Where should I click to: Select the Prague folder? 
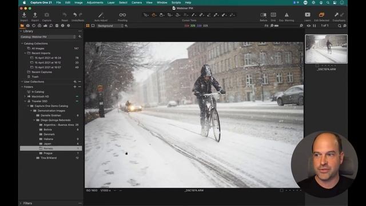click(x=48, y=153)
